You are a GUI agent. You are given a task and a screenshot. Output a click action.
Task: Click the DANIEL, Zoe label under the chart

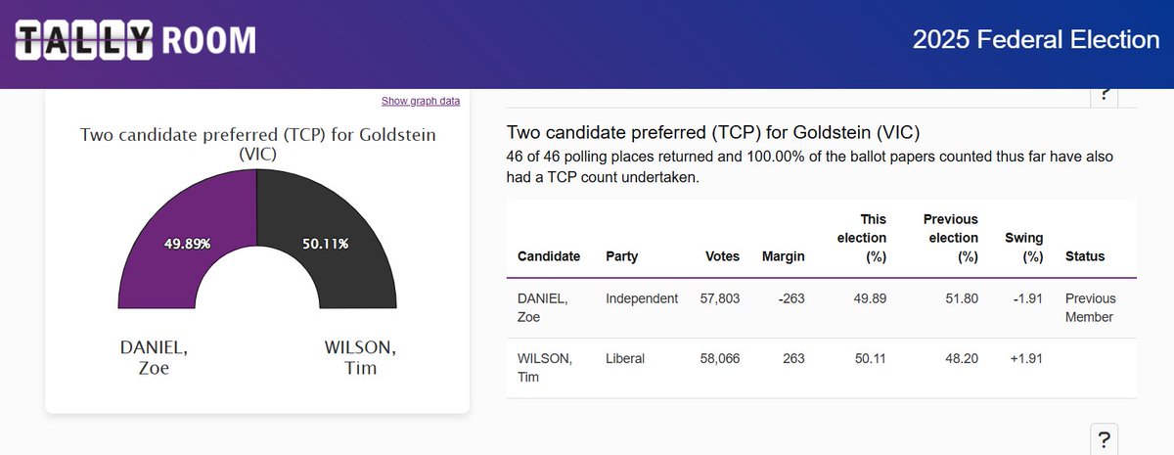[x=154, y=357]
